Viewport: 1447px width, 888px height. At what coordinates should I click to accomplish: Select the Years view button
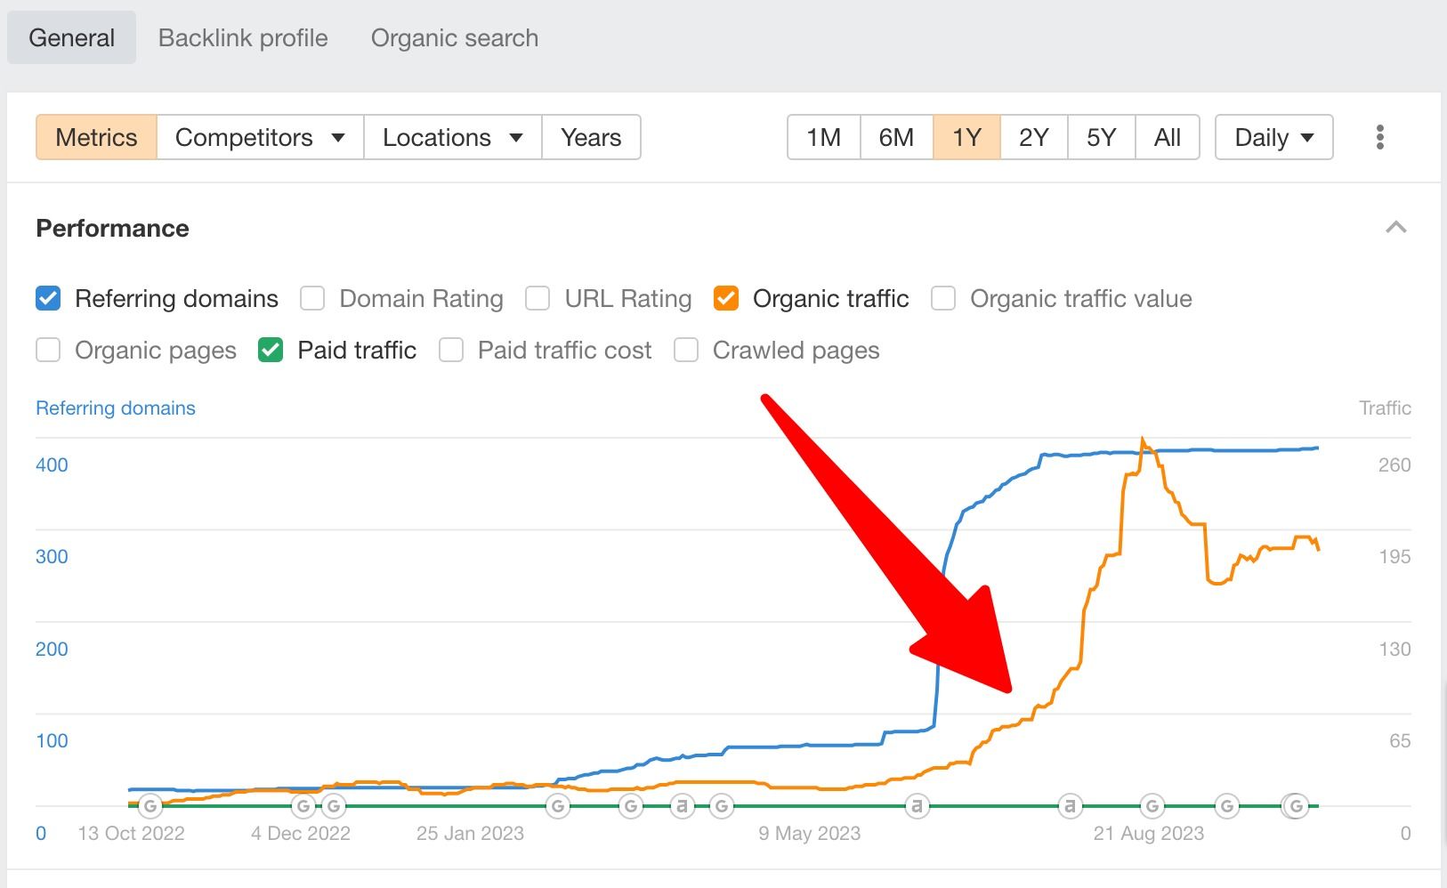[x=591, y=137]
